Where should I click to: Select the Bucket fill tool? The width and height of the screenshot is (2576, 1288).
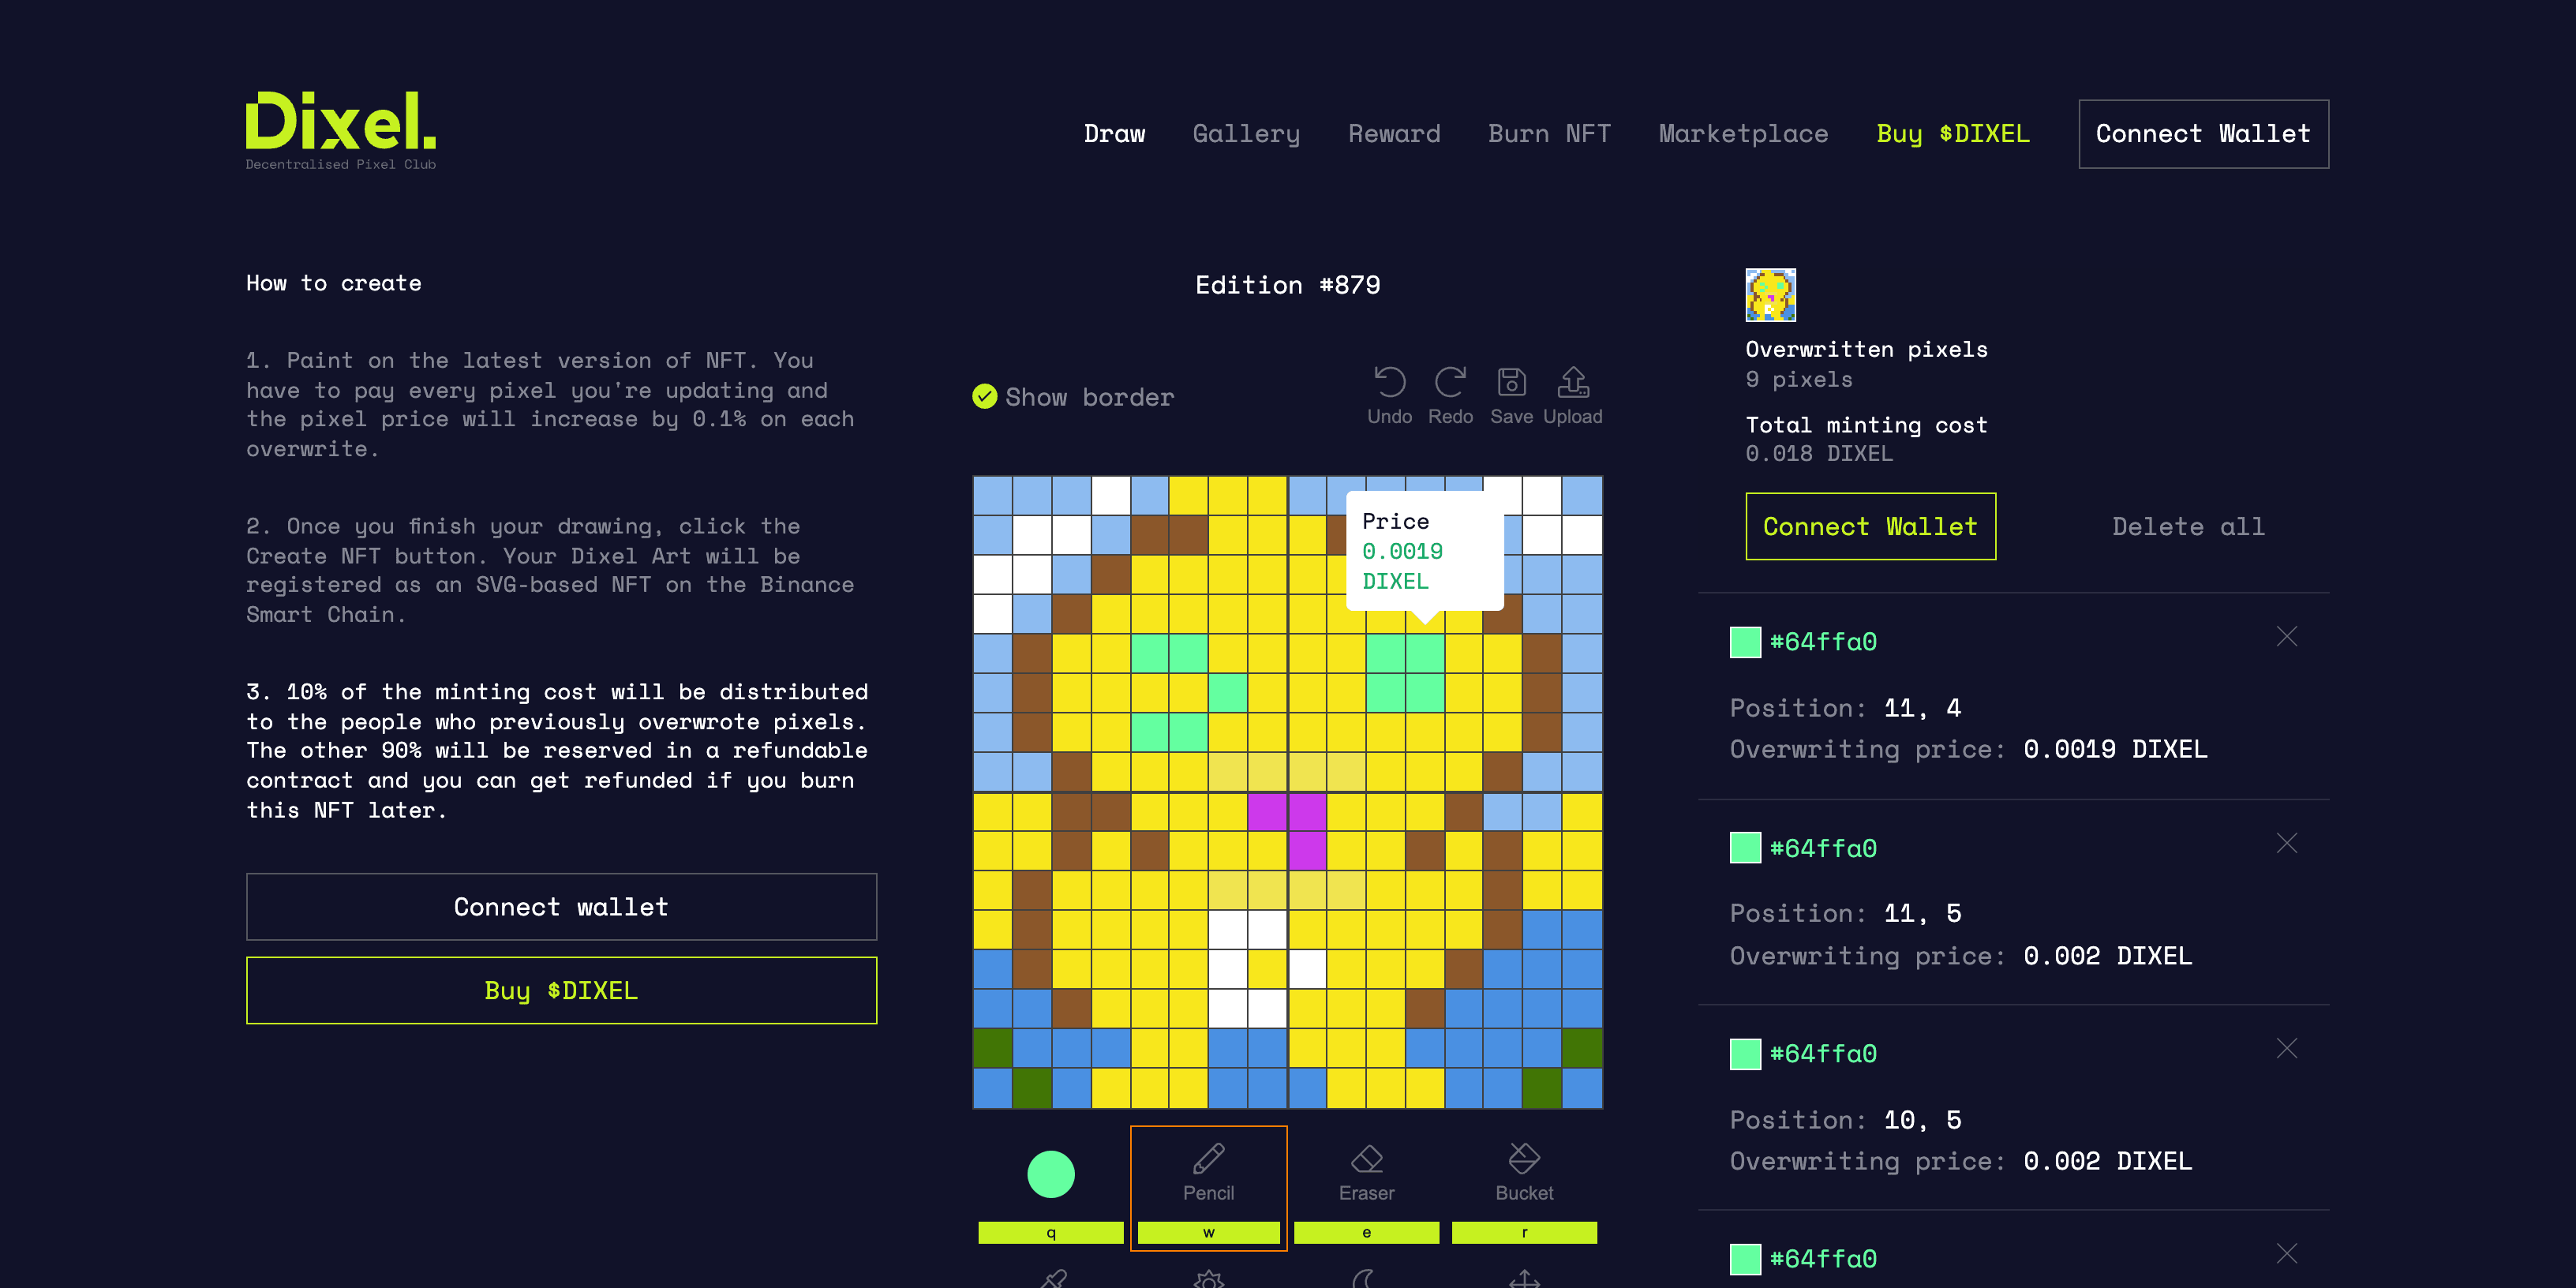coord(1524,1174)
